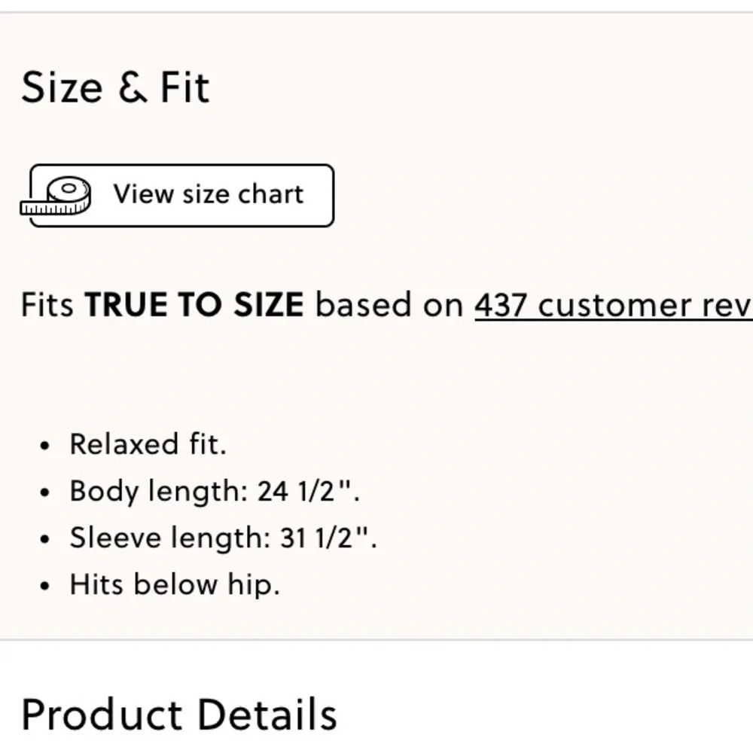753x753 pixels.
Task: Click the bullet dot beside Body length
Action: click(x=45, y=493)
